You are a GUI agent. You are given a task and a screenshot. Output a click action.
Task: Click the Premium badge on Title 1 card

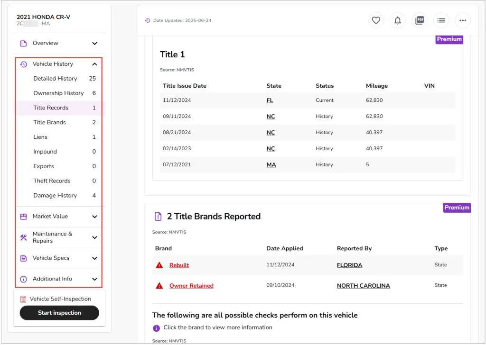pyautogui.click(x=449, y=39)
